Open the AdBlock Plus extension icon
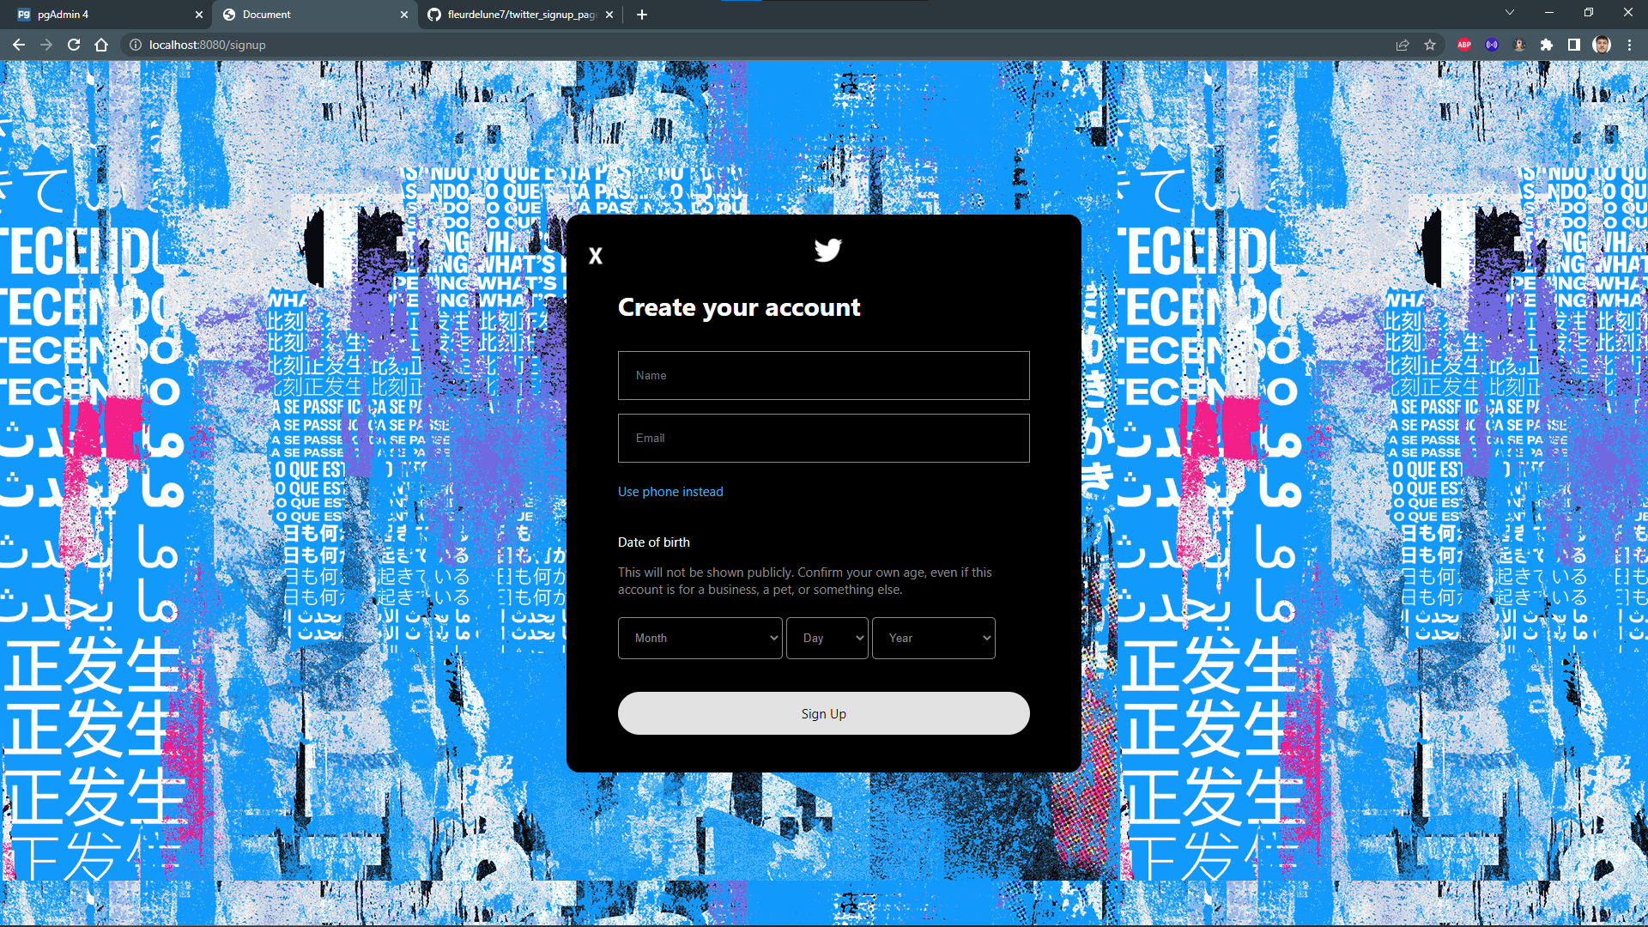This screenshot has width=1648, height=927. (x=1463, y=45)
